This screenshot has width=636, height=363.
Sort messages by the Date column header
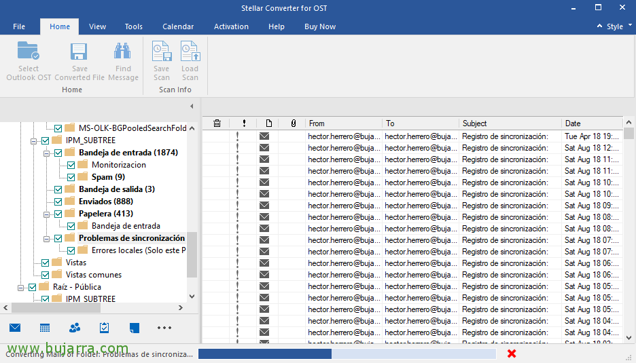coord(573,123)
